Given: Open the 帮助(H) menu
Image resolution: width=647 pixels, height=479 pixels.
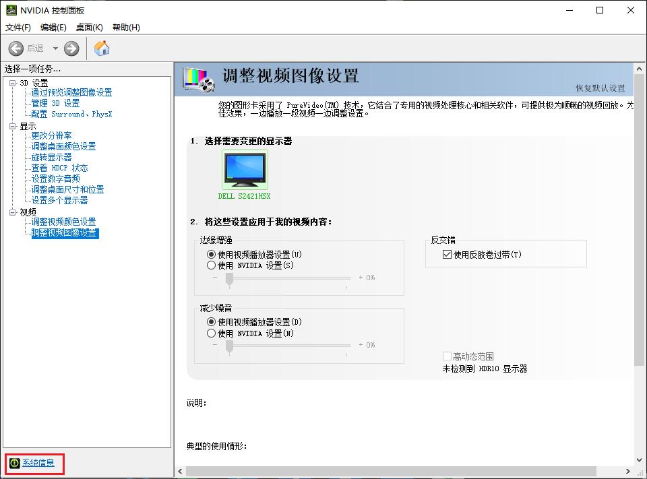Looking at the screenshot, I should (x=126, y=27).
